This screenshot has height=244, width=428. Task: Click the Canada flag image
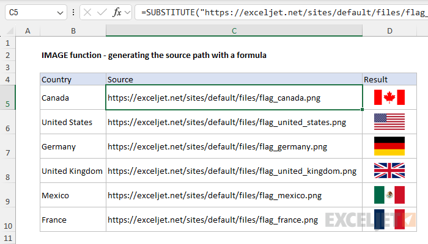tap(389, 97)
